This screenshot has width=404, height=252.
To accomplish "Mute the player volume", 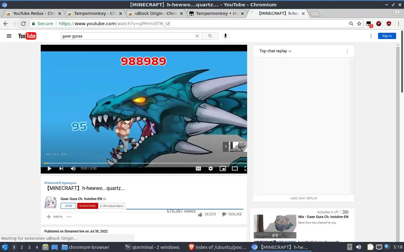I will (x=73, y=169).
